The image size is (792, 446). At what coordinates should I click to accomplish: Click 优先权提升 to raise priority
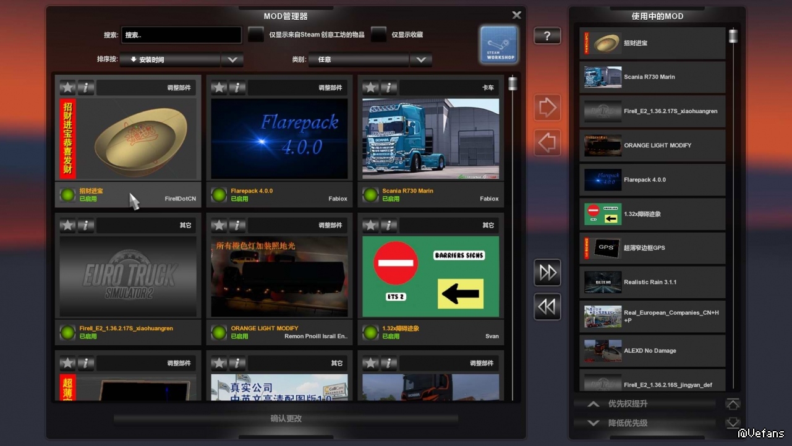pos(645,404)
